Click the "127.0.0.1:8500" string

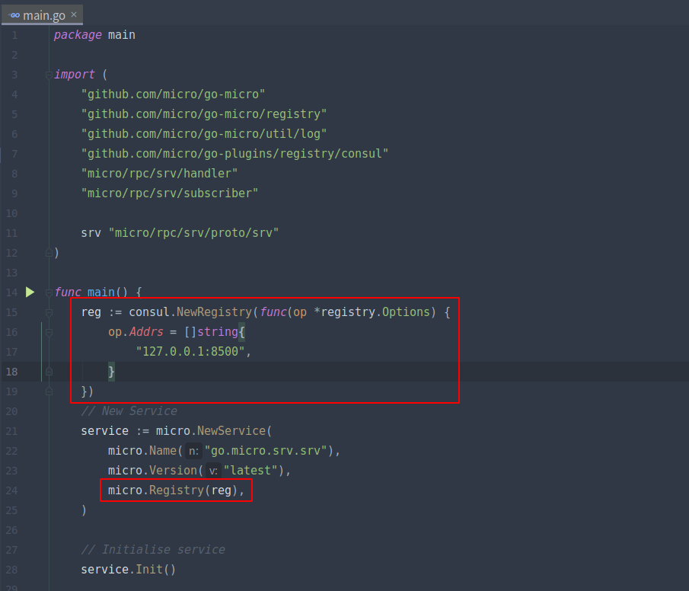pos(190,351)
